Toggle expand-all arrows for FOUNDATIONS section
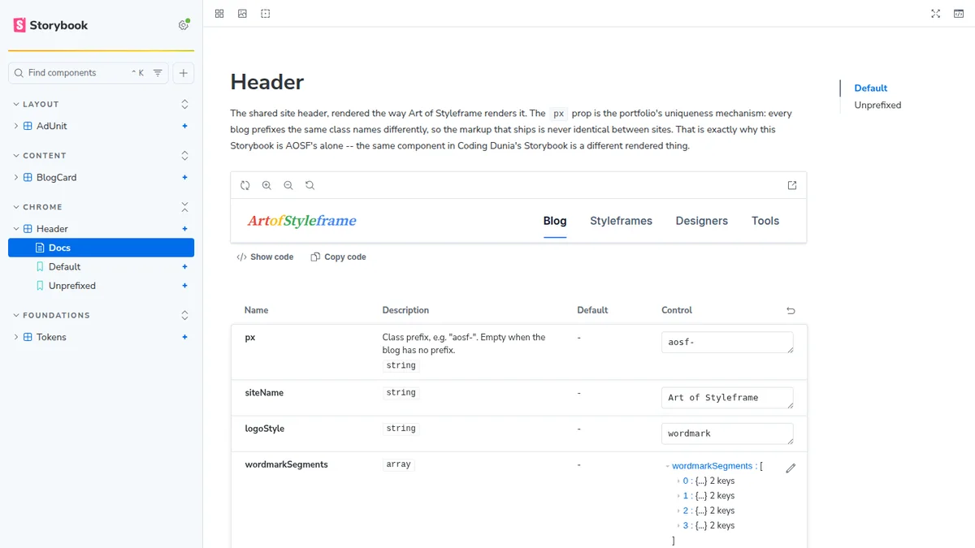The width and height of the screenshot is (975, 548). (184, 315)
